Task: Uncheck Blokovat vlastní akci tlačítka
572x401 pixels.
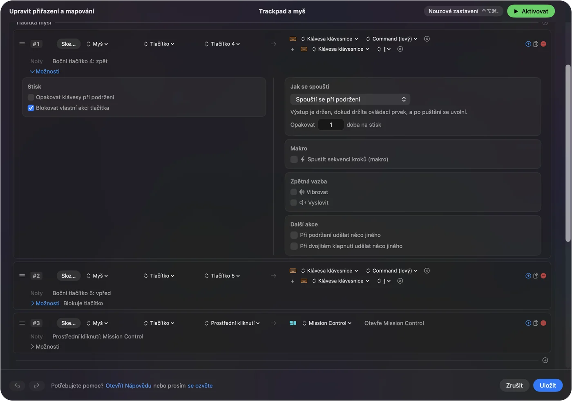Action: coord(31,108)
